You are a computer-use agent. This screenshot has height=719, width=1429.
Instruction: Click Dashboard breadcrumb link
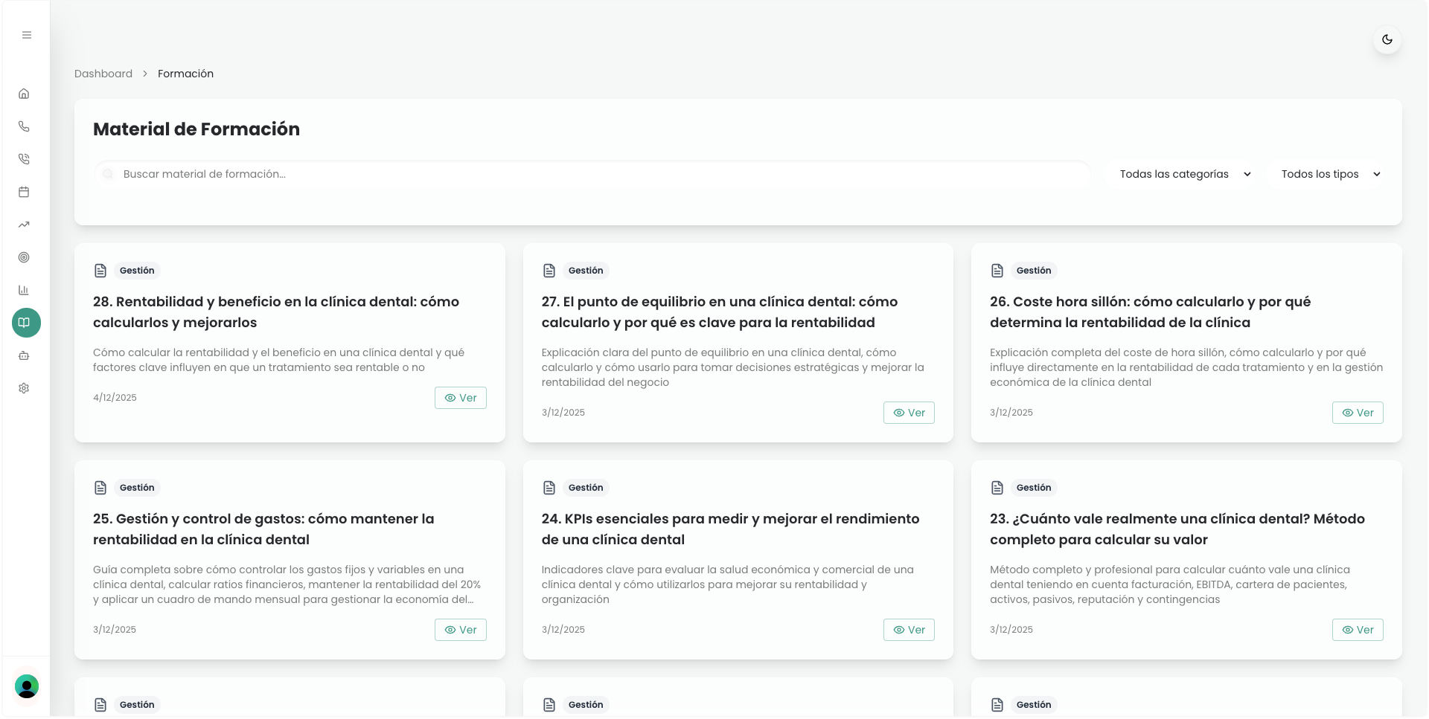click(103, 74)
